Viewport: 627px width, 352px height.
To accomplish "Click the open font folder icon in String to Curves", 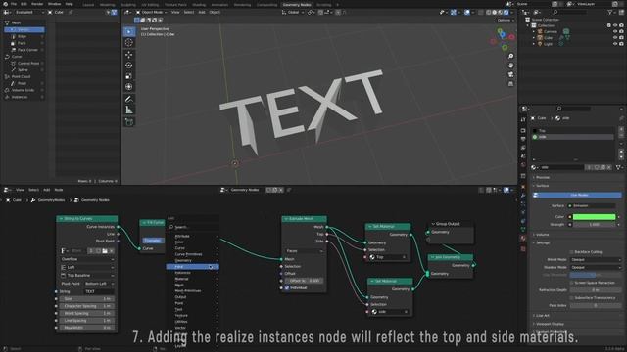I will 105,251.
